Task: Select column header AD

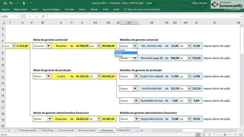Action: click(x=129, y=23)
